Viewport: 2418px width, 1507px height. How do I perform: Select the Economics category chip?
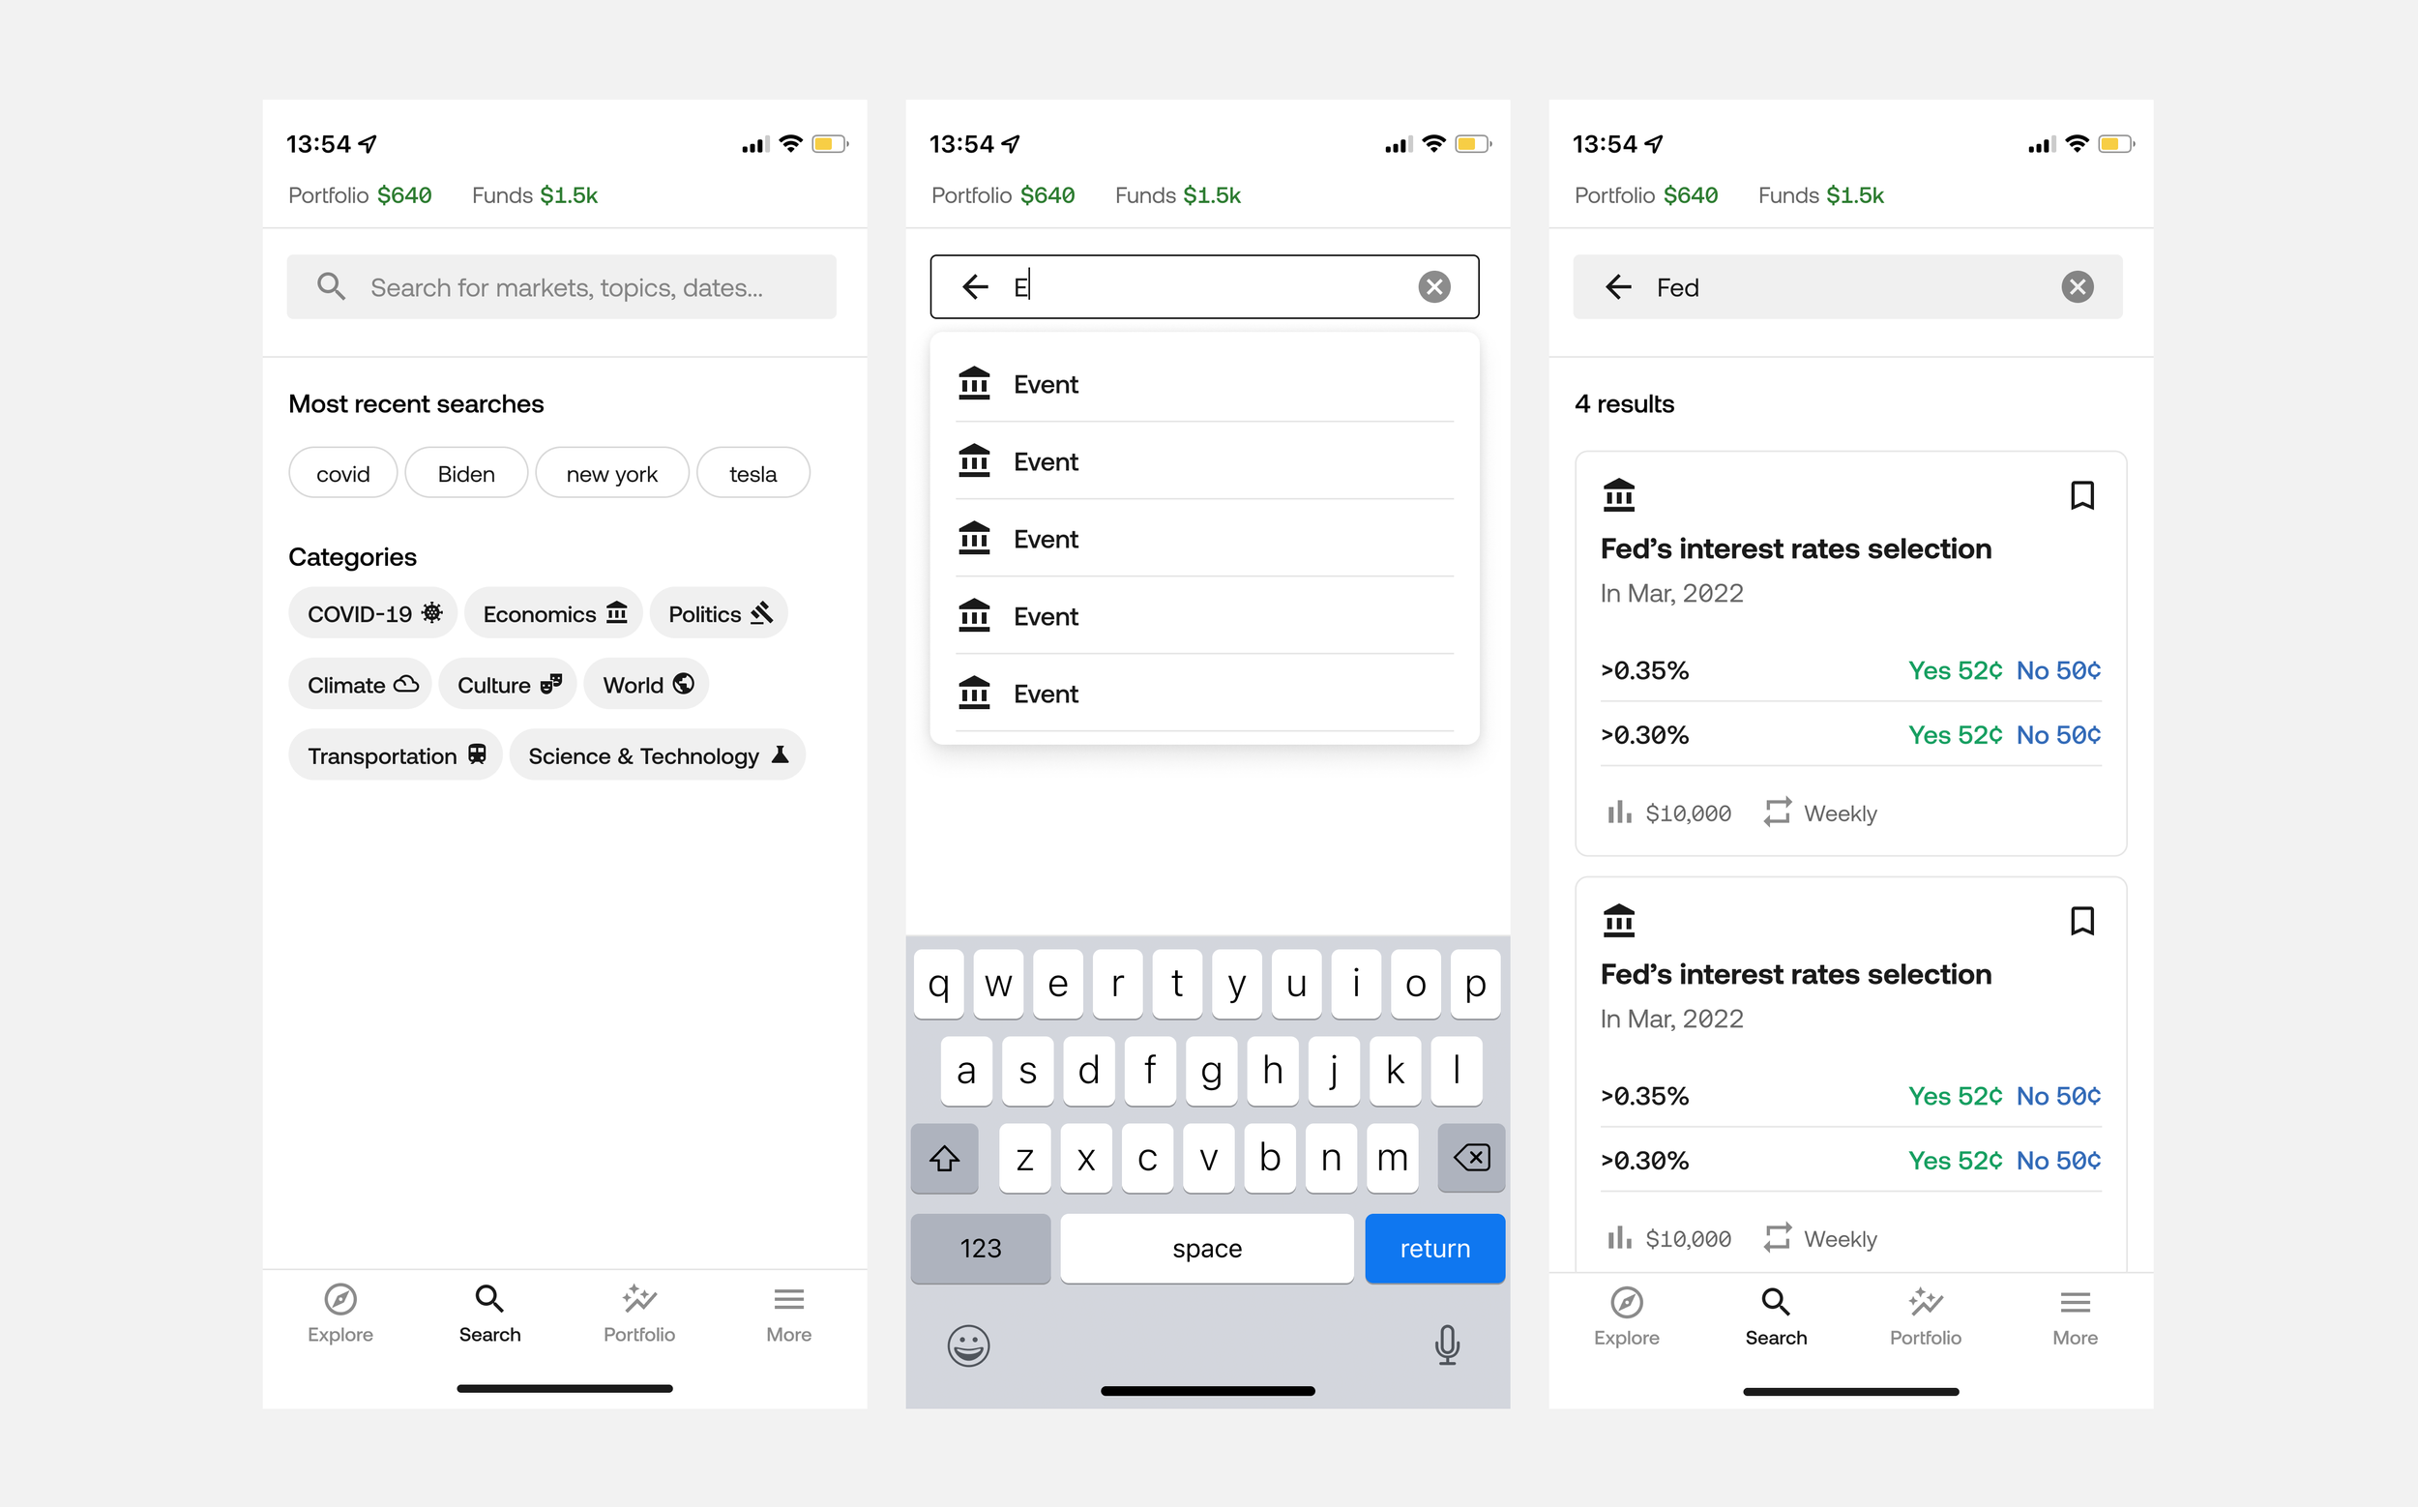coord(554,614)
